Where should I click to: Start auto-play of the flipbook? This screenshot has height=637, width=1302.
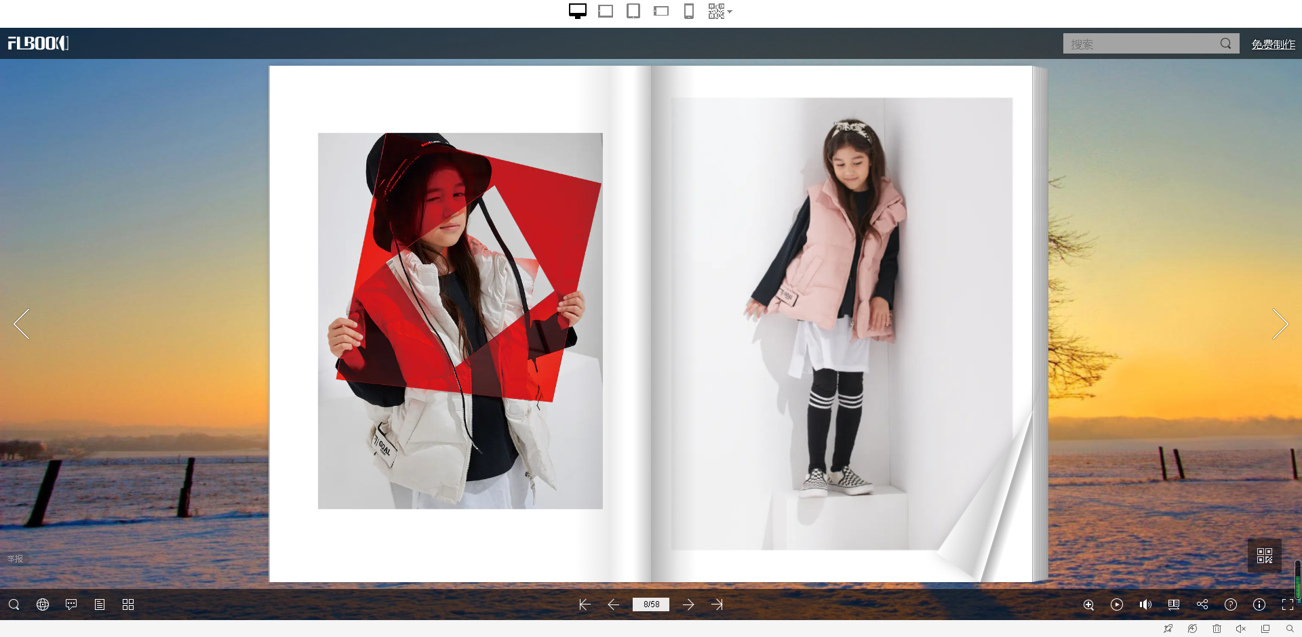pyautogui.click(x=1117, y=604)
